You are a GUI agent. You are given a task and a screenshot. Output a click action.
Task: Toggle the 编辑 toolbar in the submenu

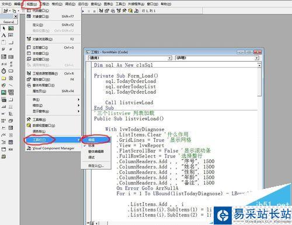pyautogui.click(x=96, y=140)
